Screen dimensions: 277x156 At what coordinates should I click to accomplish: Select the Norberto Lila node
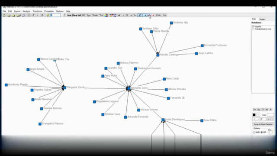pos(171,23)
